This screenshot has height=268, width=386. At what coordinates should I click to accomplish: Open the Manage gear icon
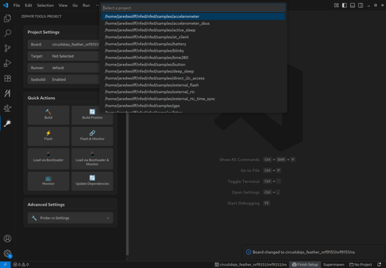(7, 253)
